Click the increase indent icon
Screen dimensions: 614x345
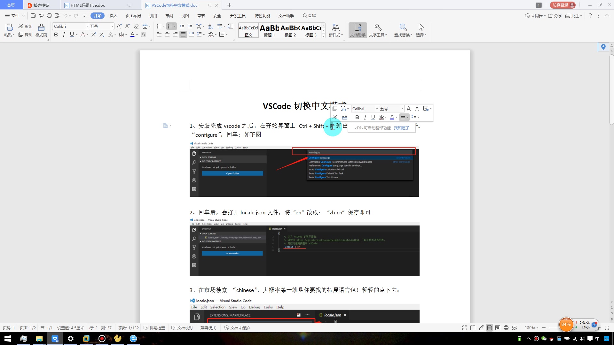190,26
